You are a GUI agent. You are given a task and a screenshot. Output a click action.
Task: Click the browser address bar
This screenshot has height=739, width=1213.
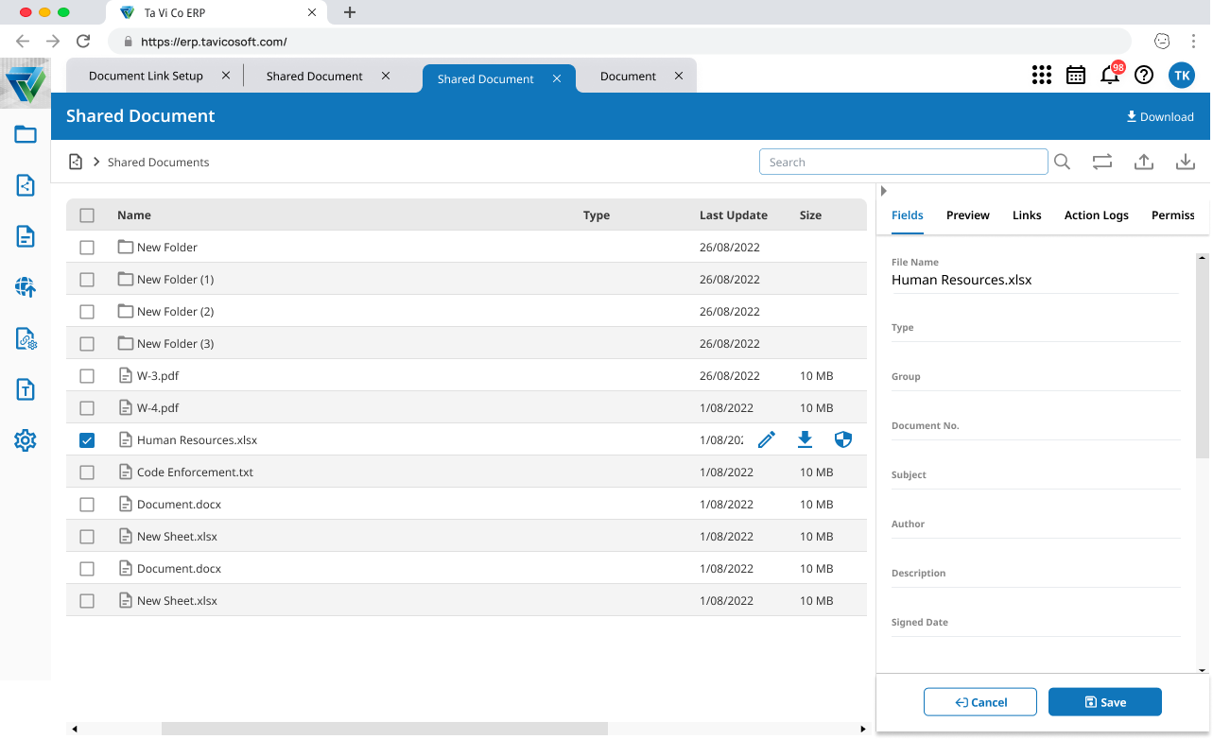pyautogui.click(x=620, y=42)
